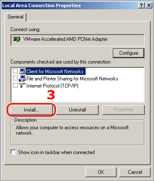Screen dimensions: 154x181
Task: Click the Uninstall button
Action: 77,110
